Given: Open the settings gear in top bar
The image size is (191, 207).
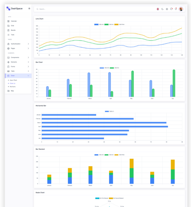Looking at the screenshot, I should (167, 9).
